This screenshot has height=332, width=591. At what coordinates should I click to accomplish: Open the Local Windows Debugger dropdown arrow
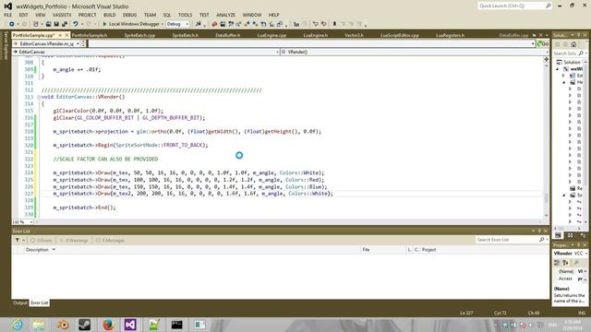163,24
